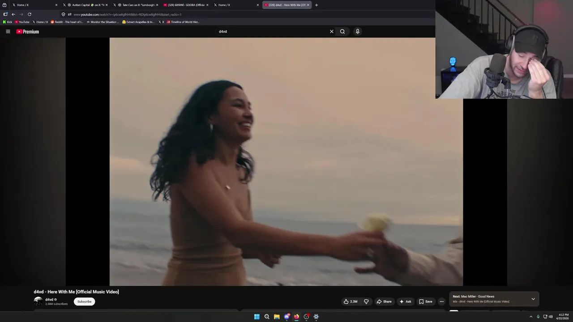Open d4vd channel avatar
The image size is (573, 322).
point(38,301)
